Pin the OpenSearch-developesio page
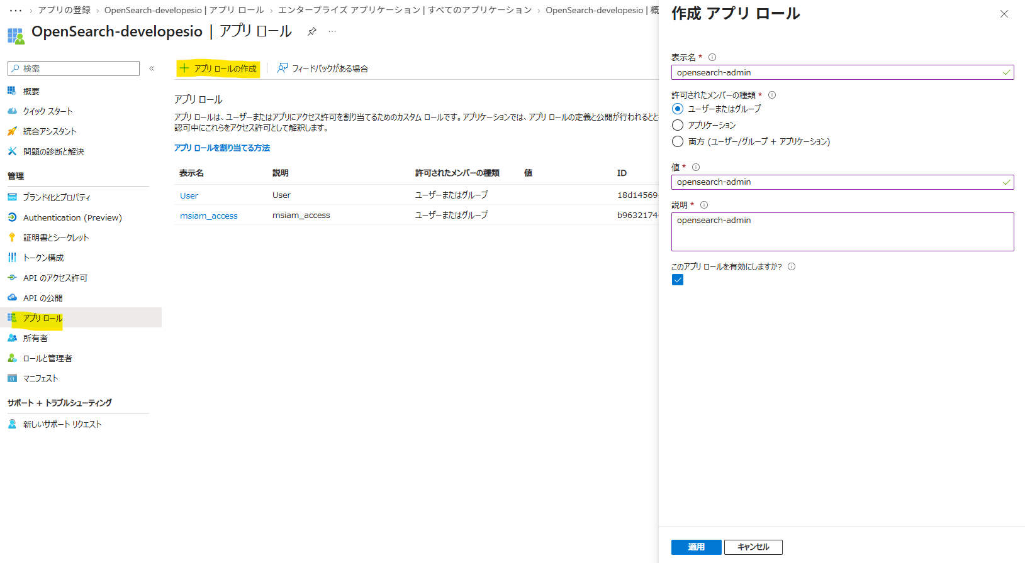 point(312,31)
